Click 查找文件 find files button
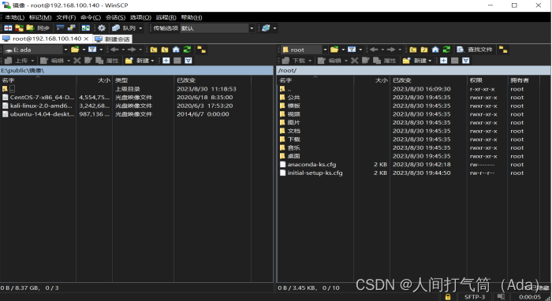This screenshot has width=552, height=301. point(475,50)
